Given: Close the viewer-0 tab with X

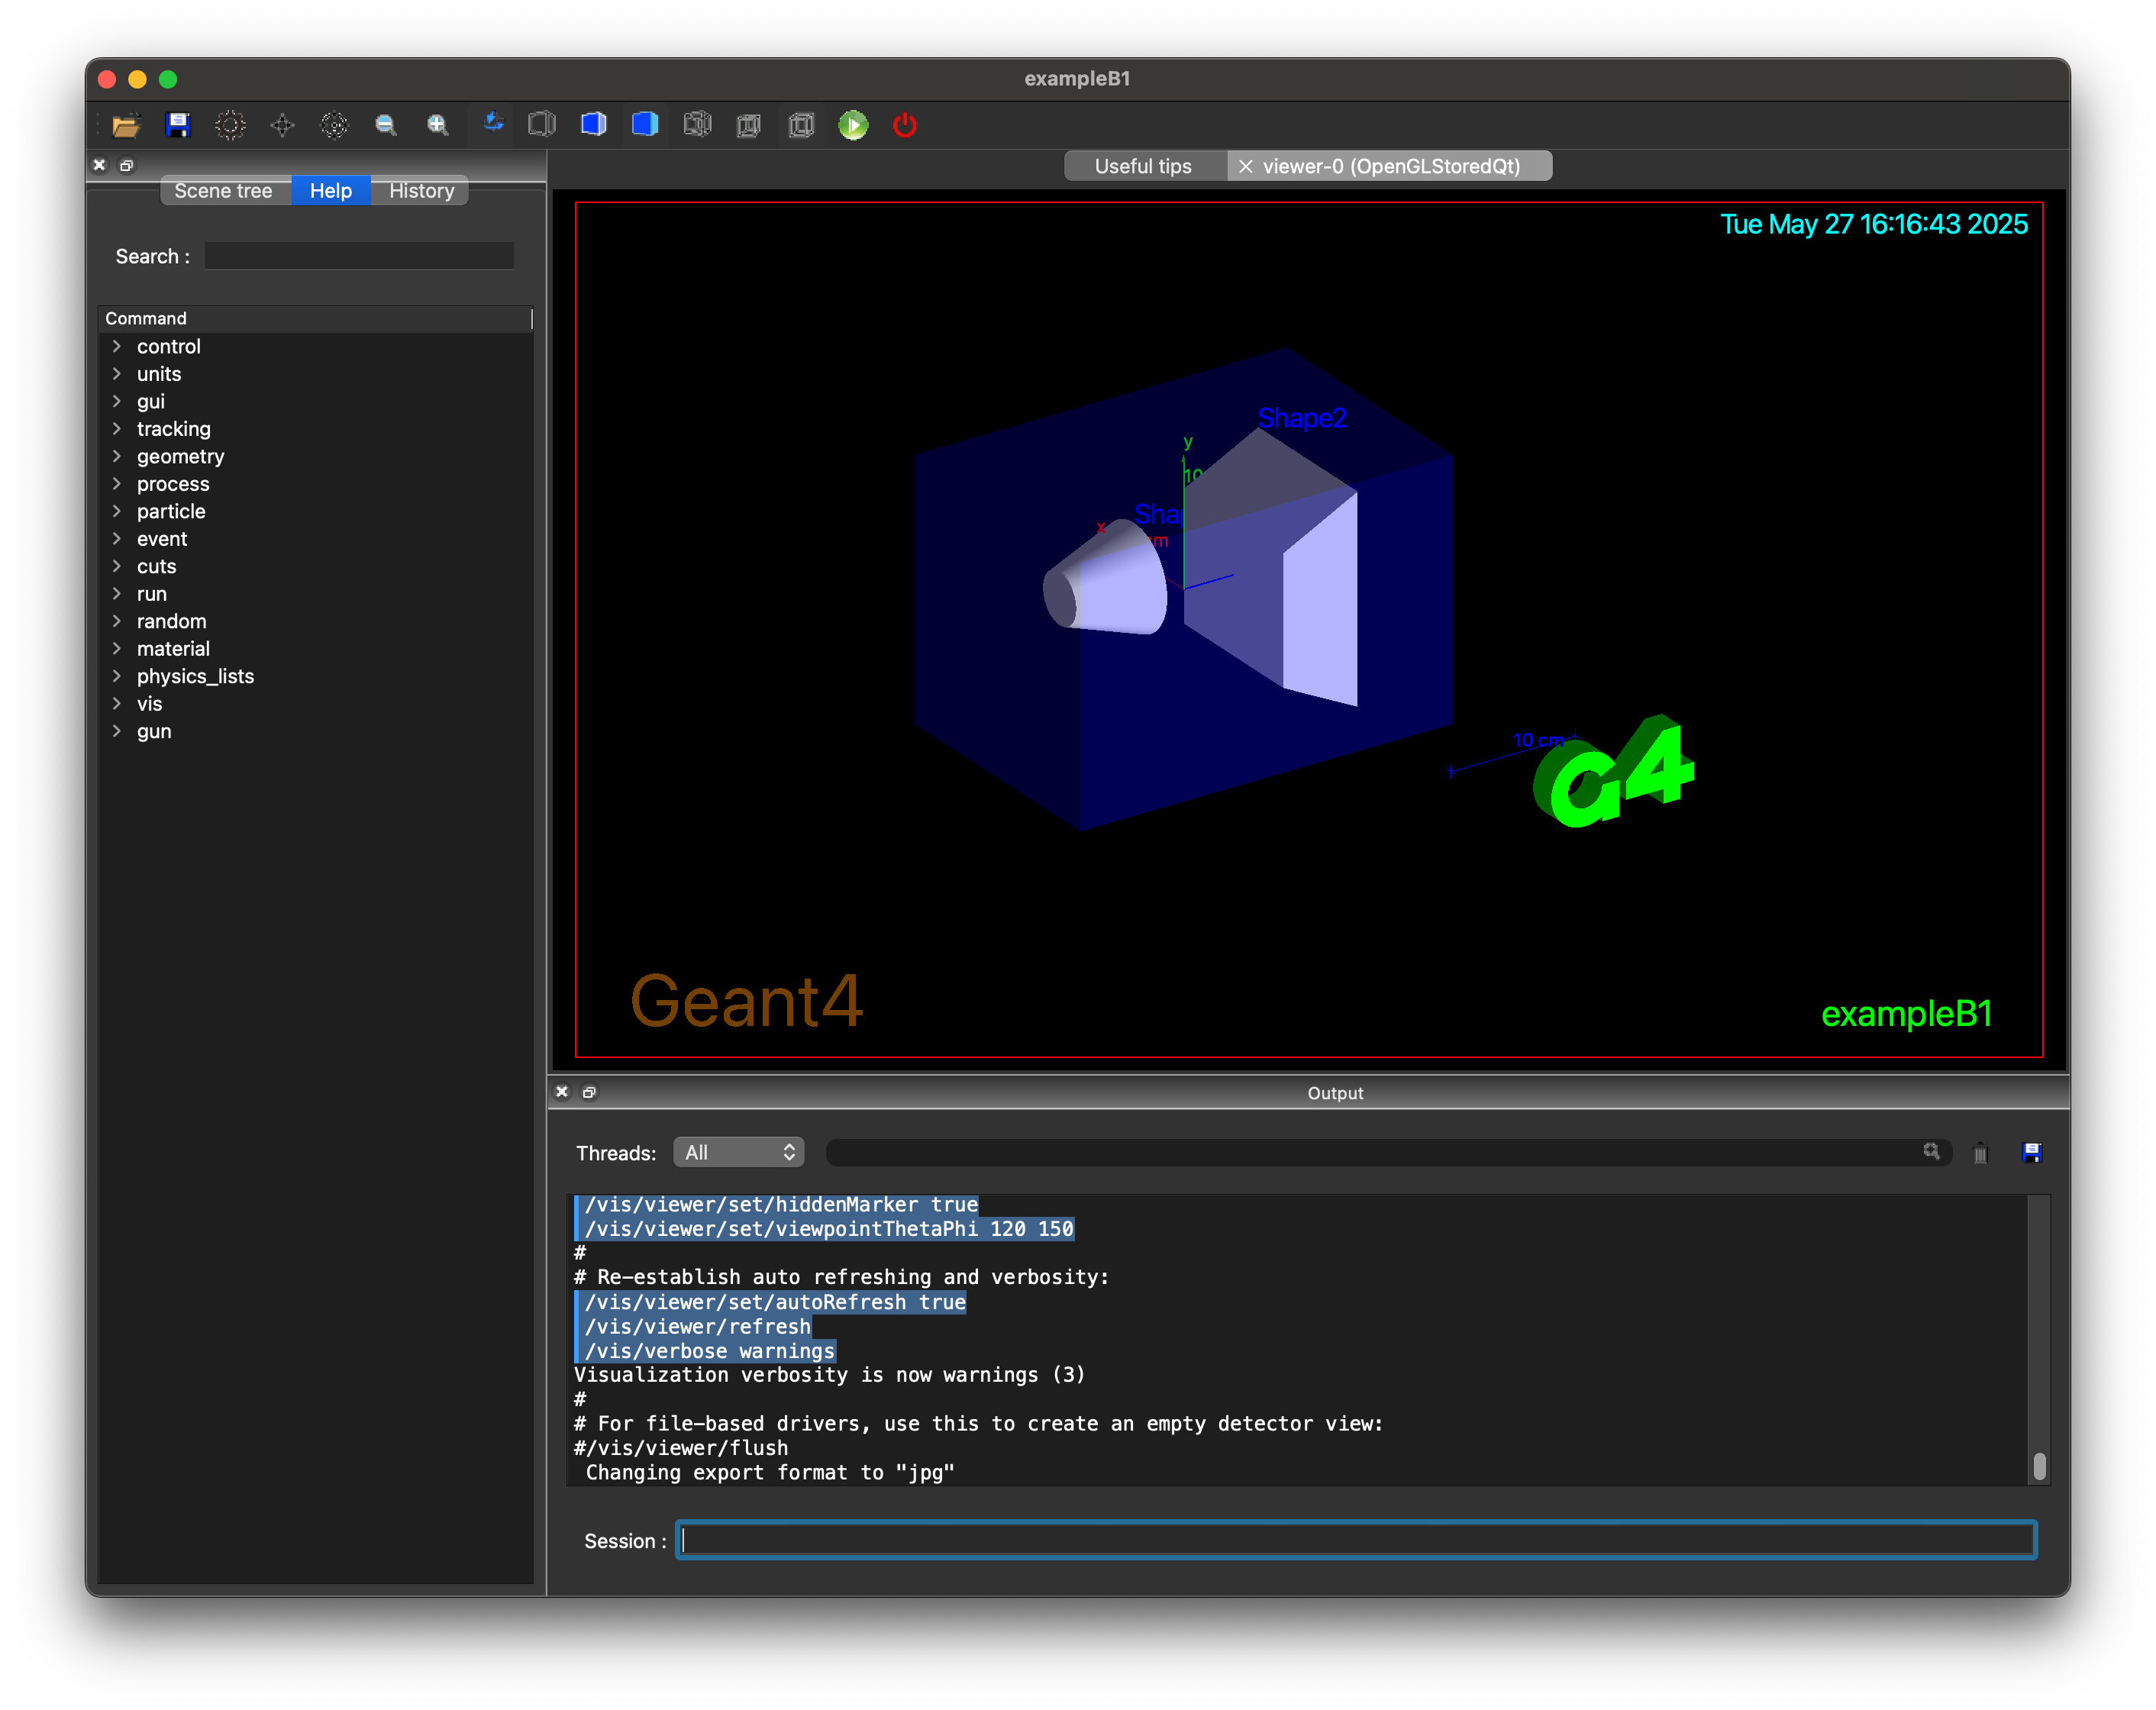Looking at the screenshot, I should 1246,167.
